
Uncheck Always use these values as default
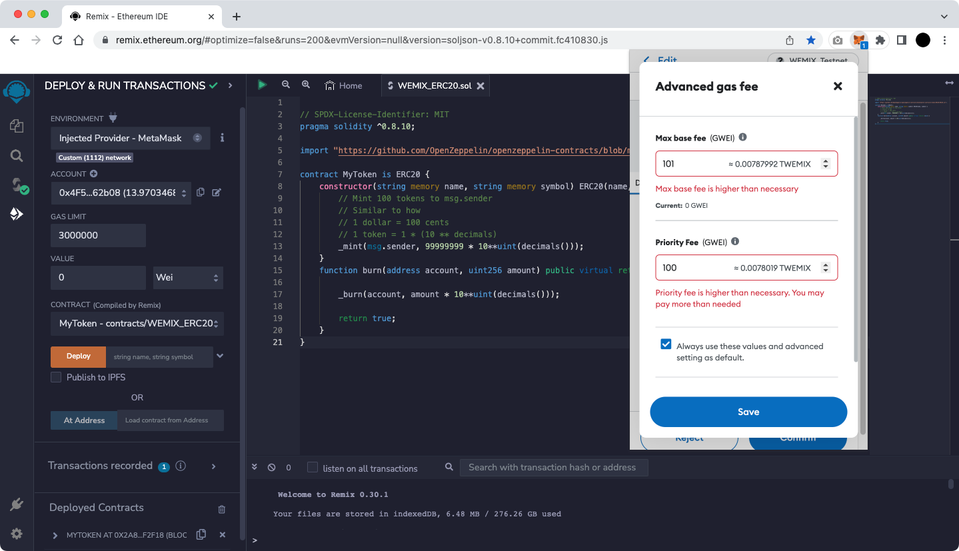tap(666, 344)
